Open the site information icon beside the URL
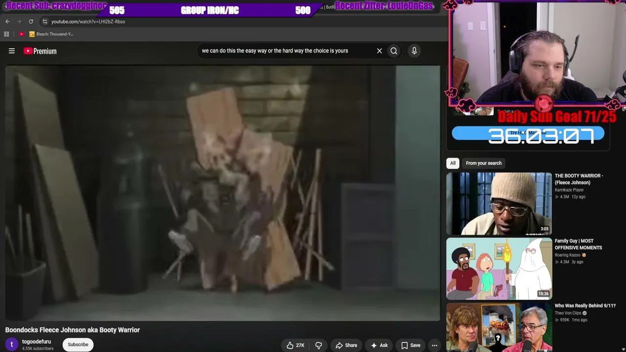Viewport: 626px width, 352px height. [x=45, y=22]
